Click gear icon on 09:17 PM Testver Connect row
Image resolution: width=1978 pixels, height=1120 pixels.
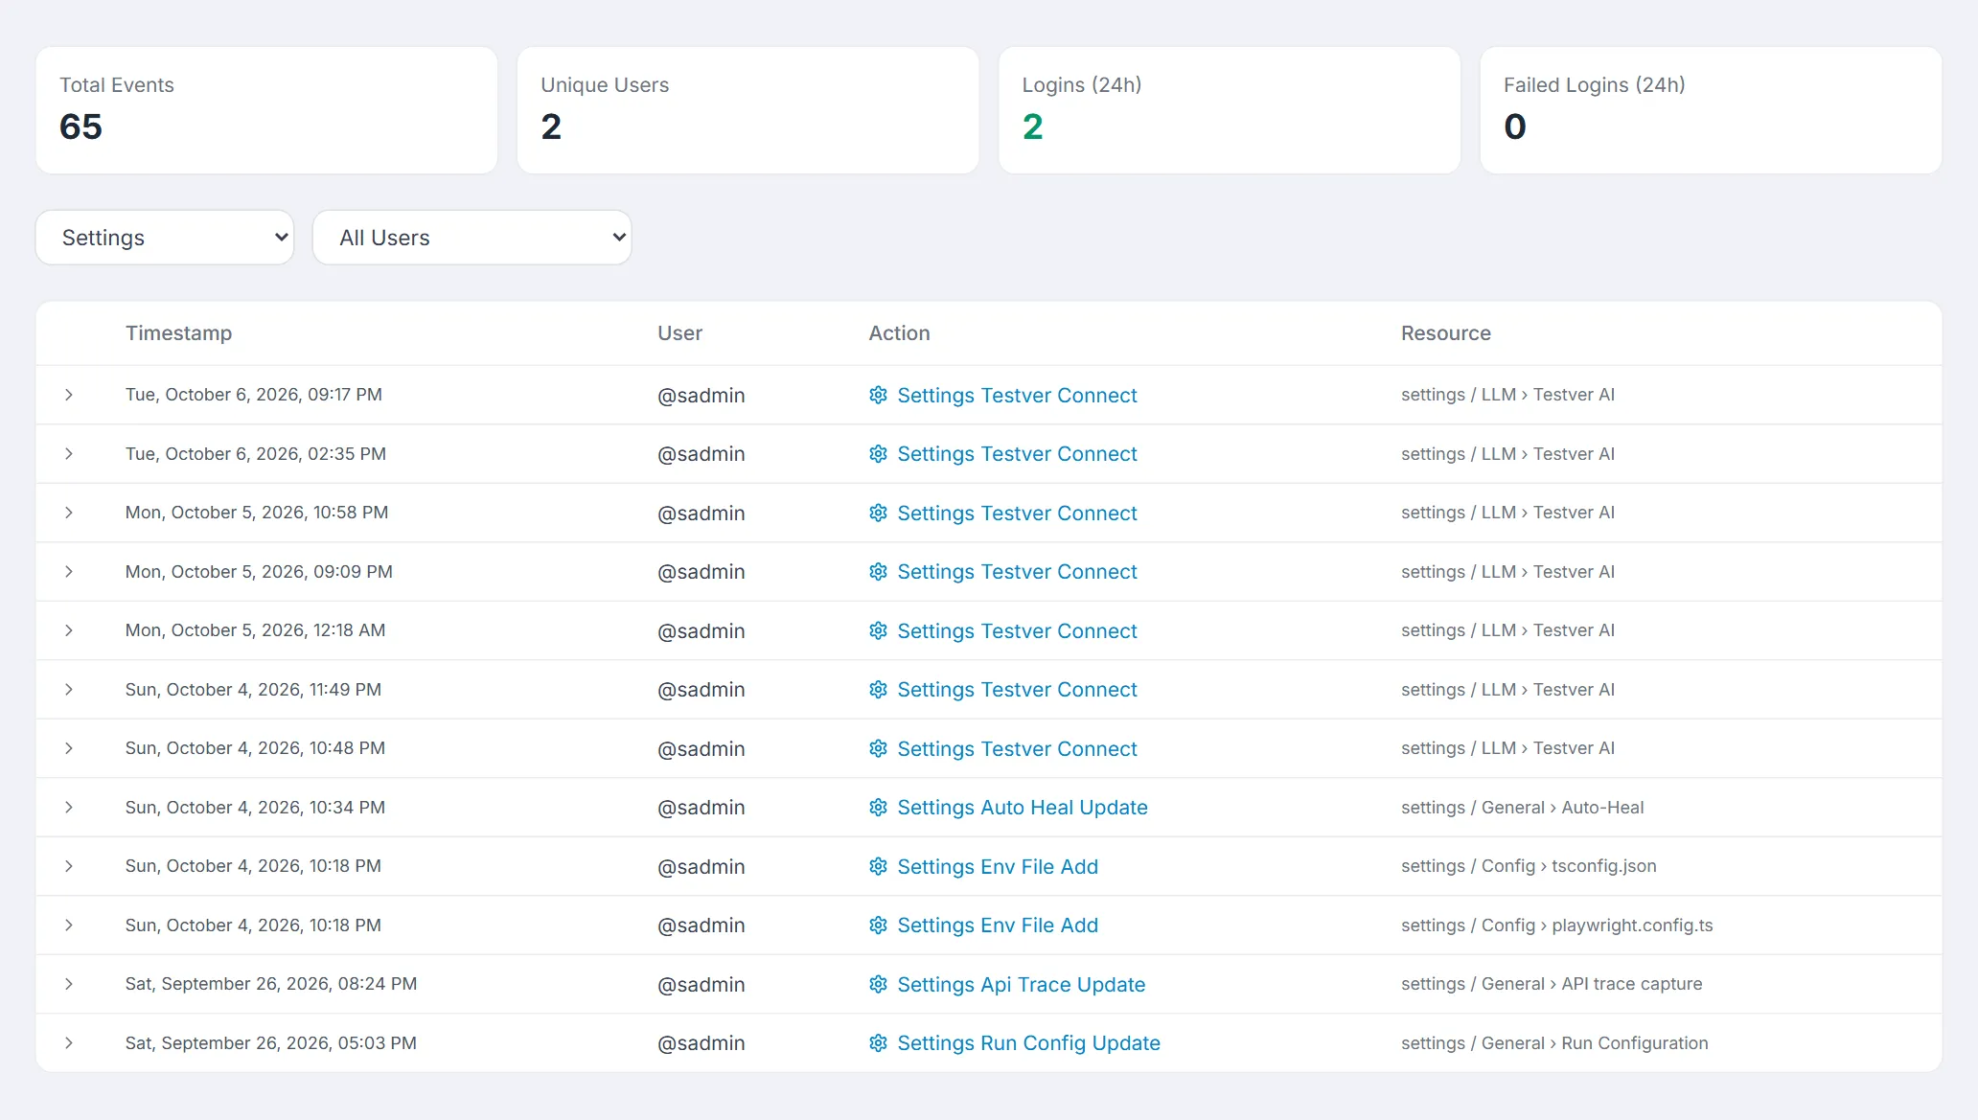(878, 395)
